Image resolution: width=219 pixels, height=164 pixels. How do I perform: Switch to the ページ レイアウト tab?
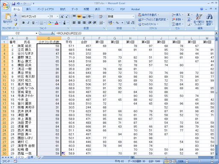point(46,9)
